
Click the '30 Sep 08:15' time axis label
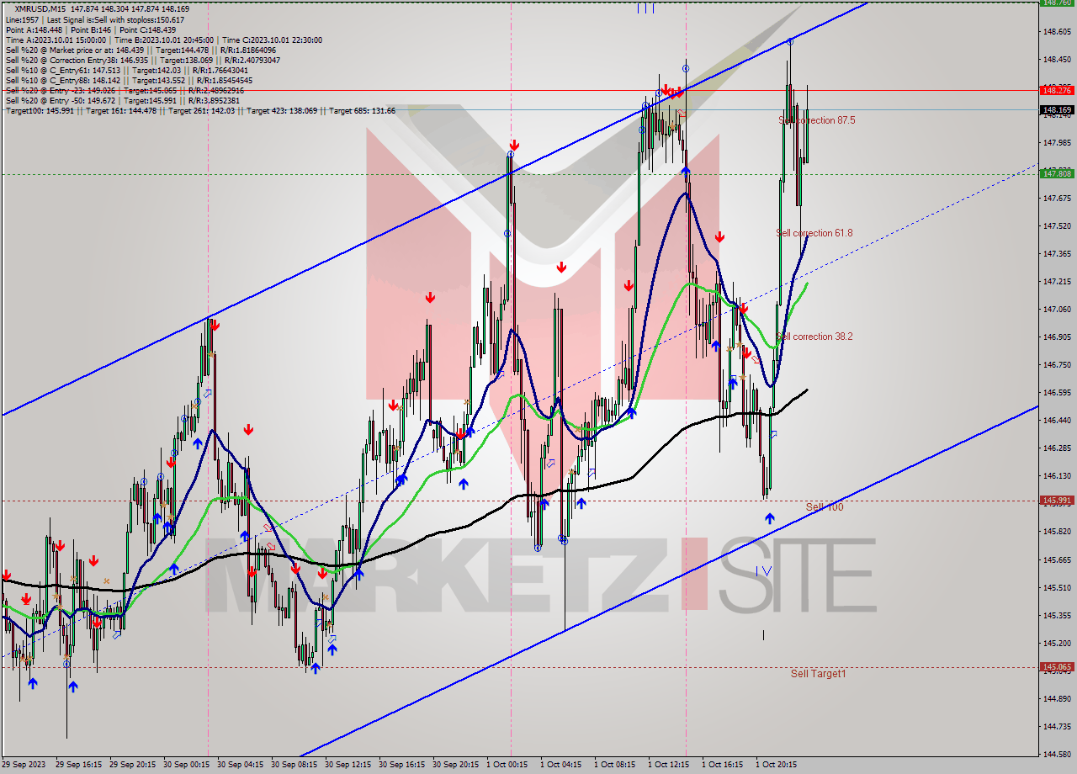click(x=294, y=765)
